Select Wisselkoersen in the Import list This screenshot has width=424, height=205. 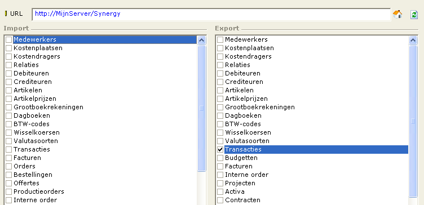tap(37, 132)
